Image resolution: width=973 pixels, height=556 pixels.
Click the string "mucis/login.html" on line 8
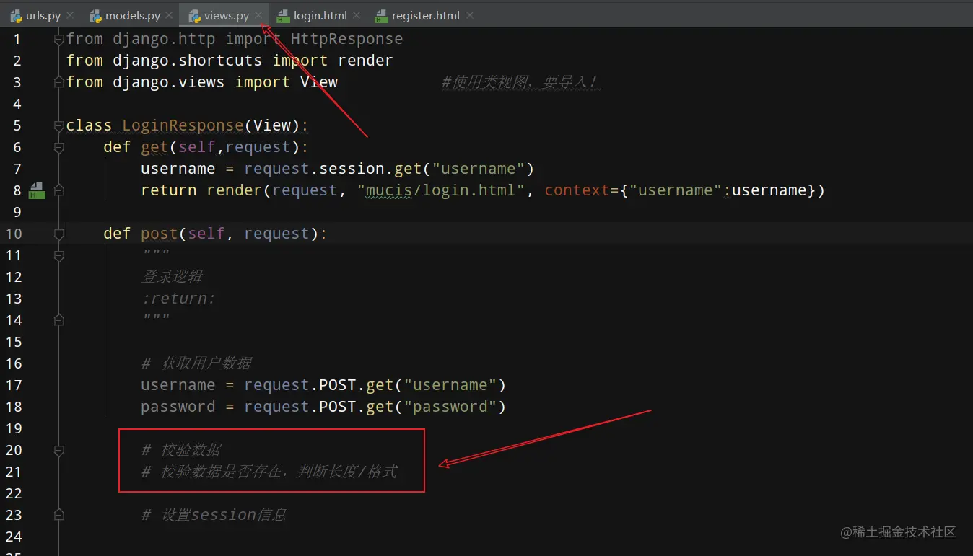[441, 190]
